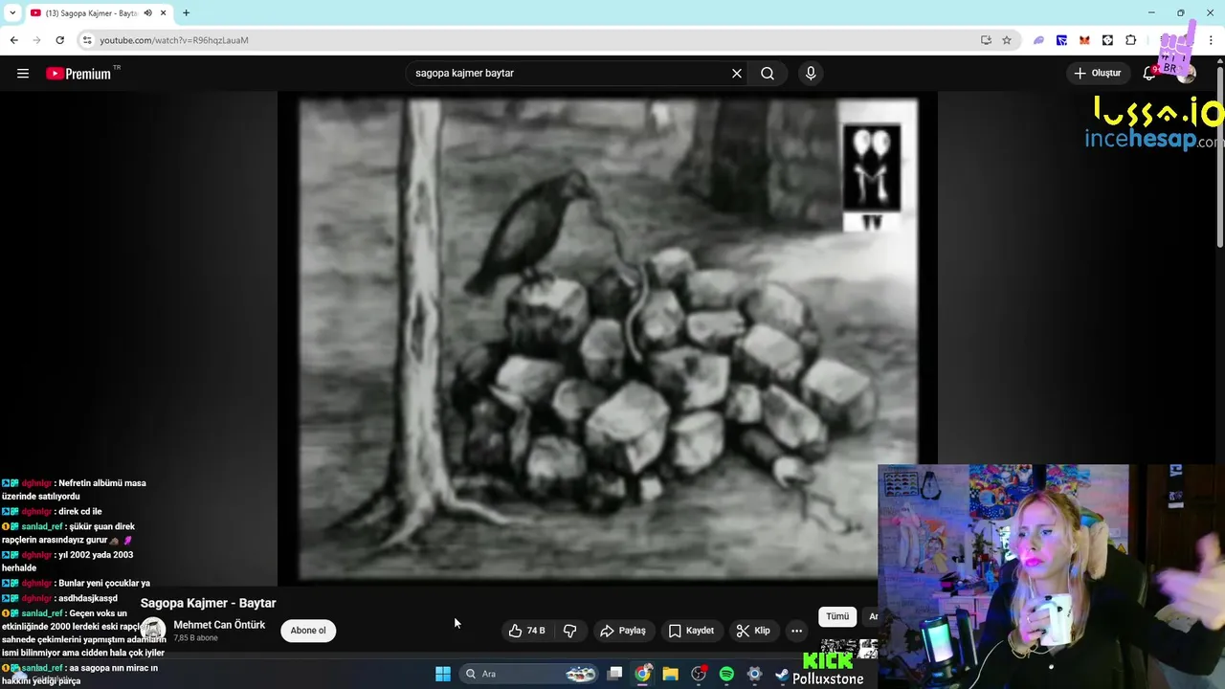Viewport: 1225px width, 689px height.
Task: Install app icon in address bar
Action: tap(986, 40)
